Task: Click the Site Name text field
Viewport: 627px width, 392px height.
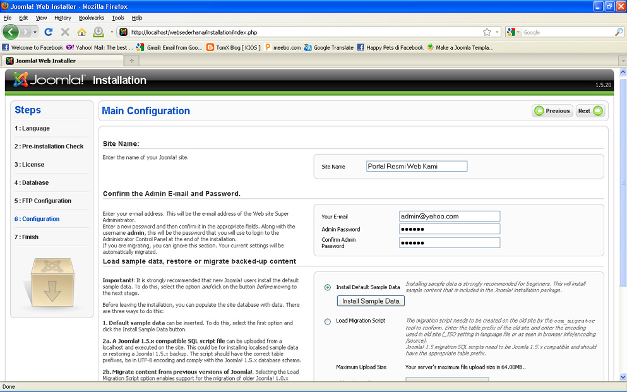Action: (x=417, y=166)
